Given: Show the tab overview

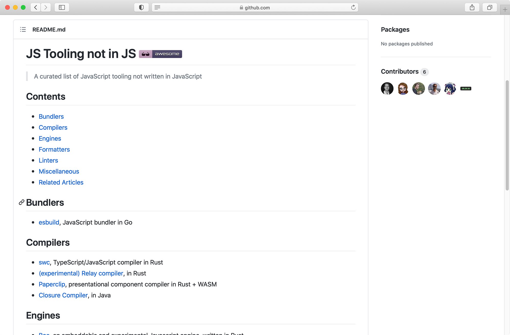Looking at the screenshot, I should 489,7.
